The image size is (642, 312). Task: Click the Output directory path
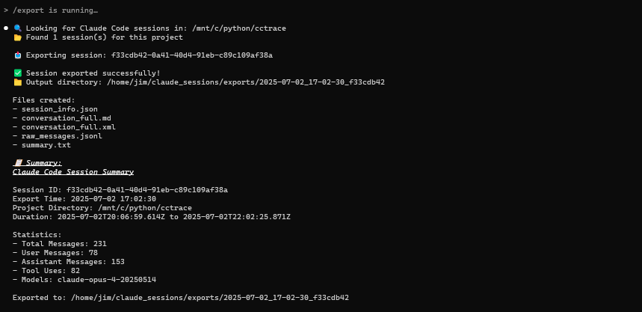tap(246, 82)
